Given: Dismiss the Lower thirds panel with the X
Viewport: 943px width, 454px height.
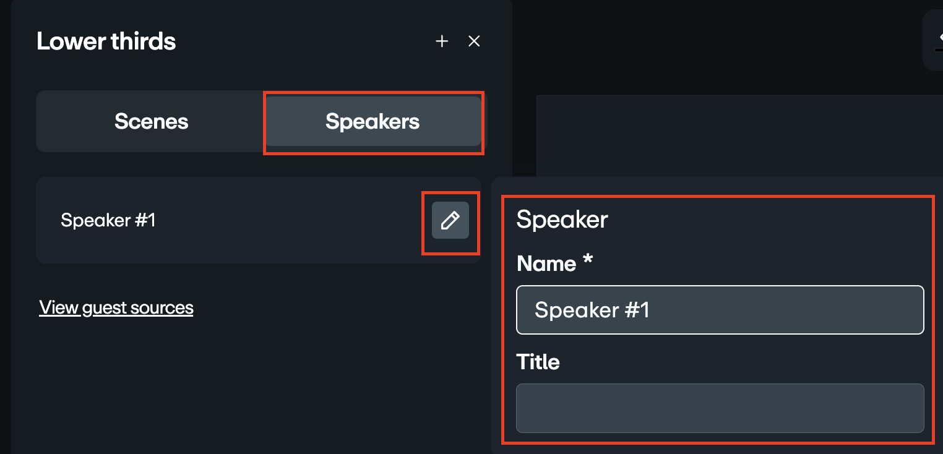Looking at the screenshot, I should click(474, 41).
